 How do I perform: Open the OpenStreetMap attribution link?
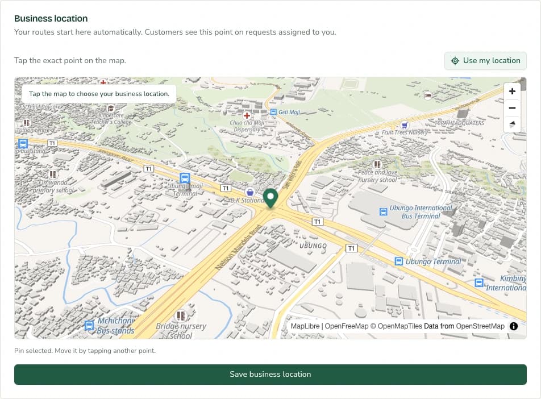point(480,326)
